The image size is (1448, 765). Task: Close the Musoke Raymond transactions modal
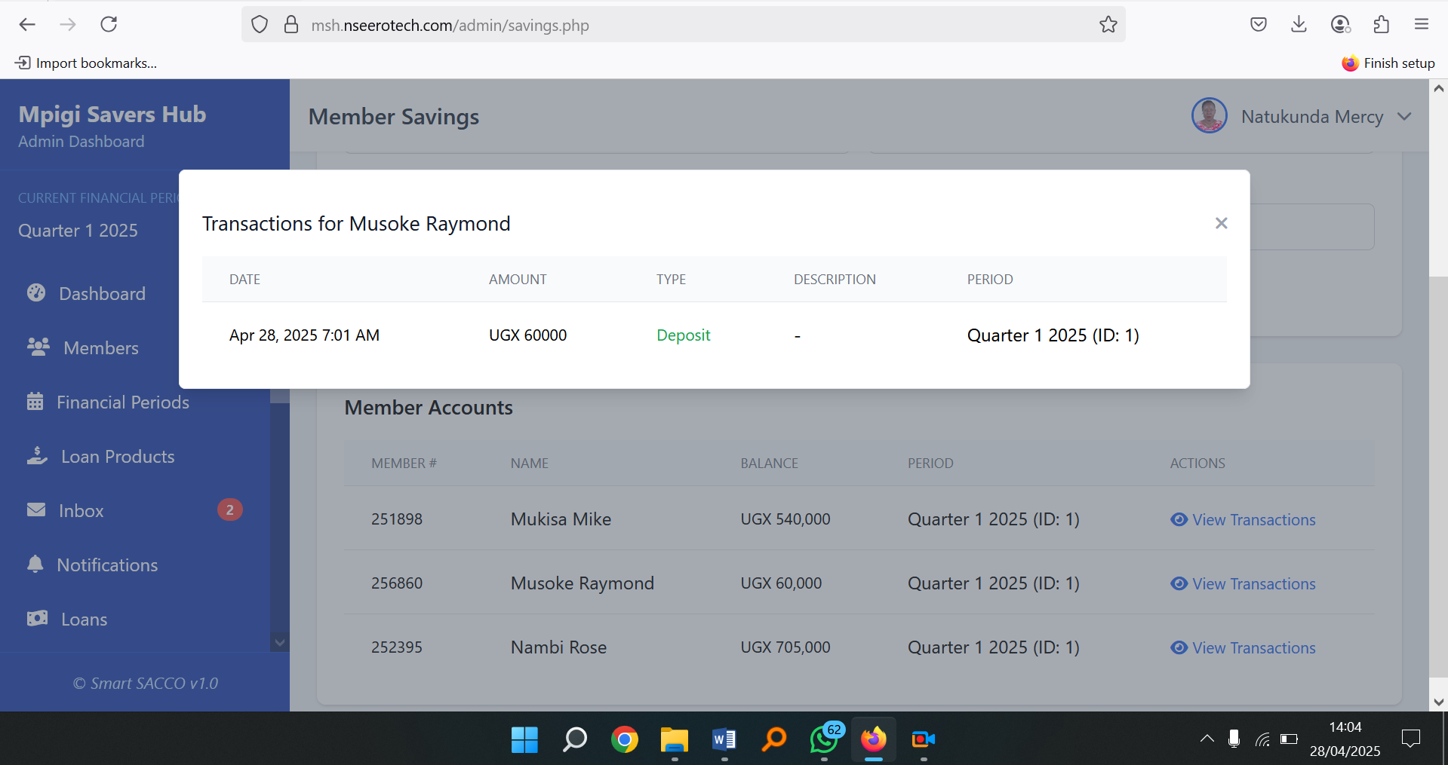click(1221, 223)
